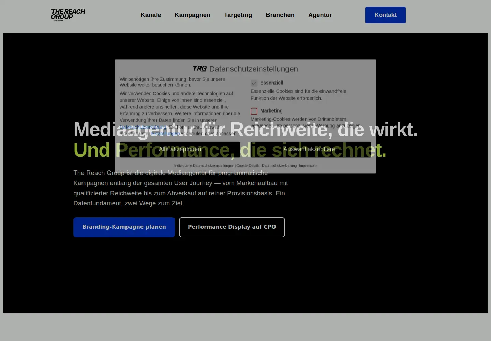The width and height of the screenshot is (491, 341).
Task: Select Targeting in the top navigation
Action: coord(238,15)
